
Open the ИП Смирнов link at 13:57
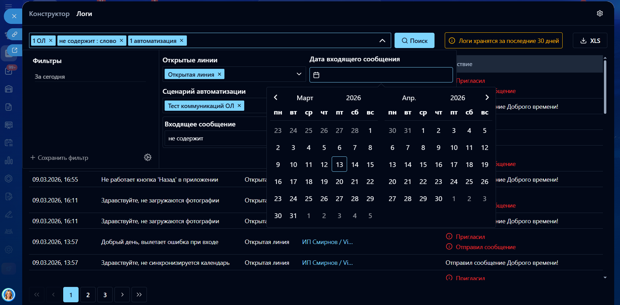(327, 242)
